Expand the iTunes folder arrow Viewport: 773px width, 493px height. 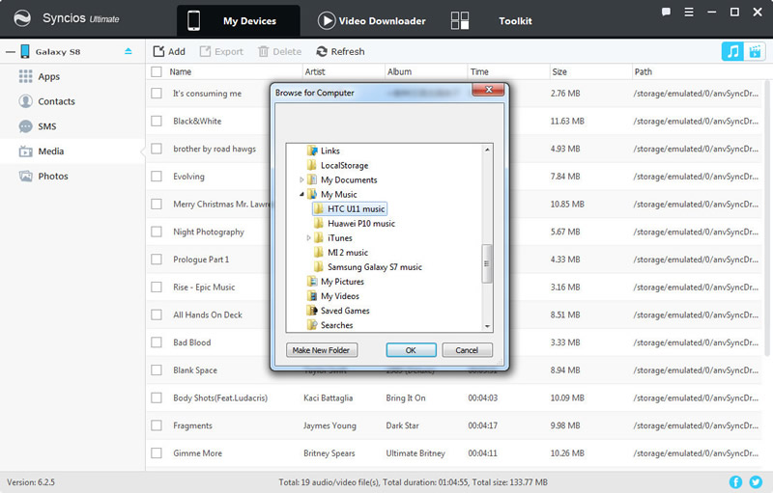pyautogui.click(x=308, y=238)
